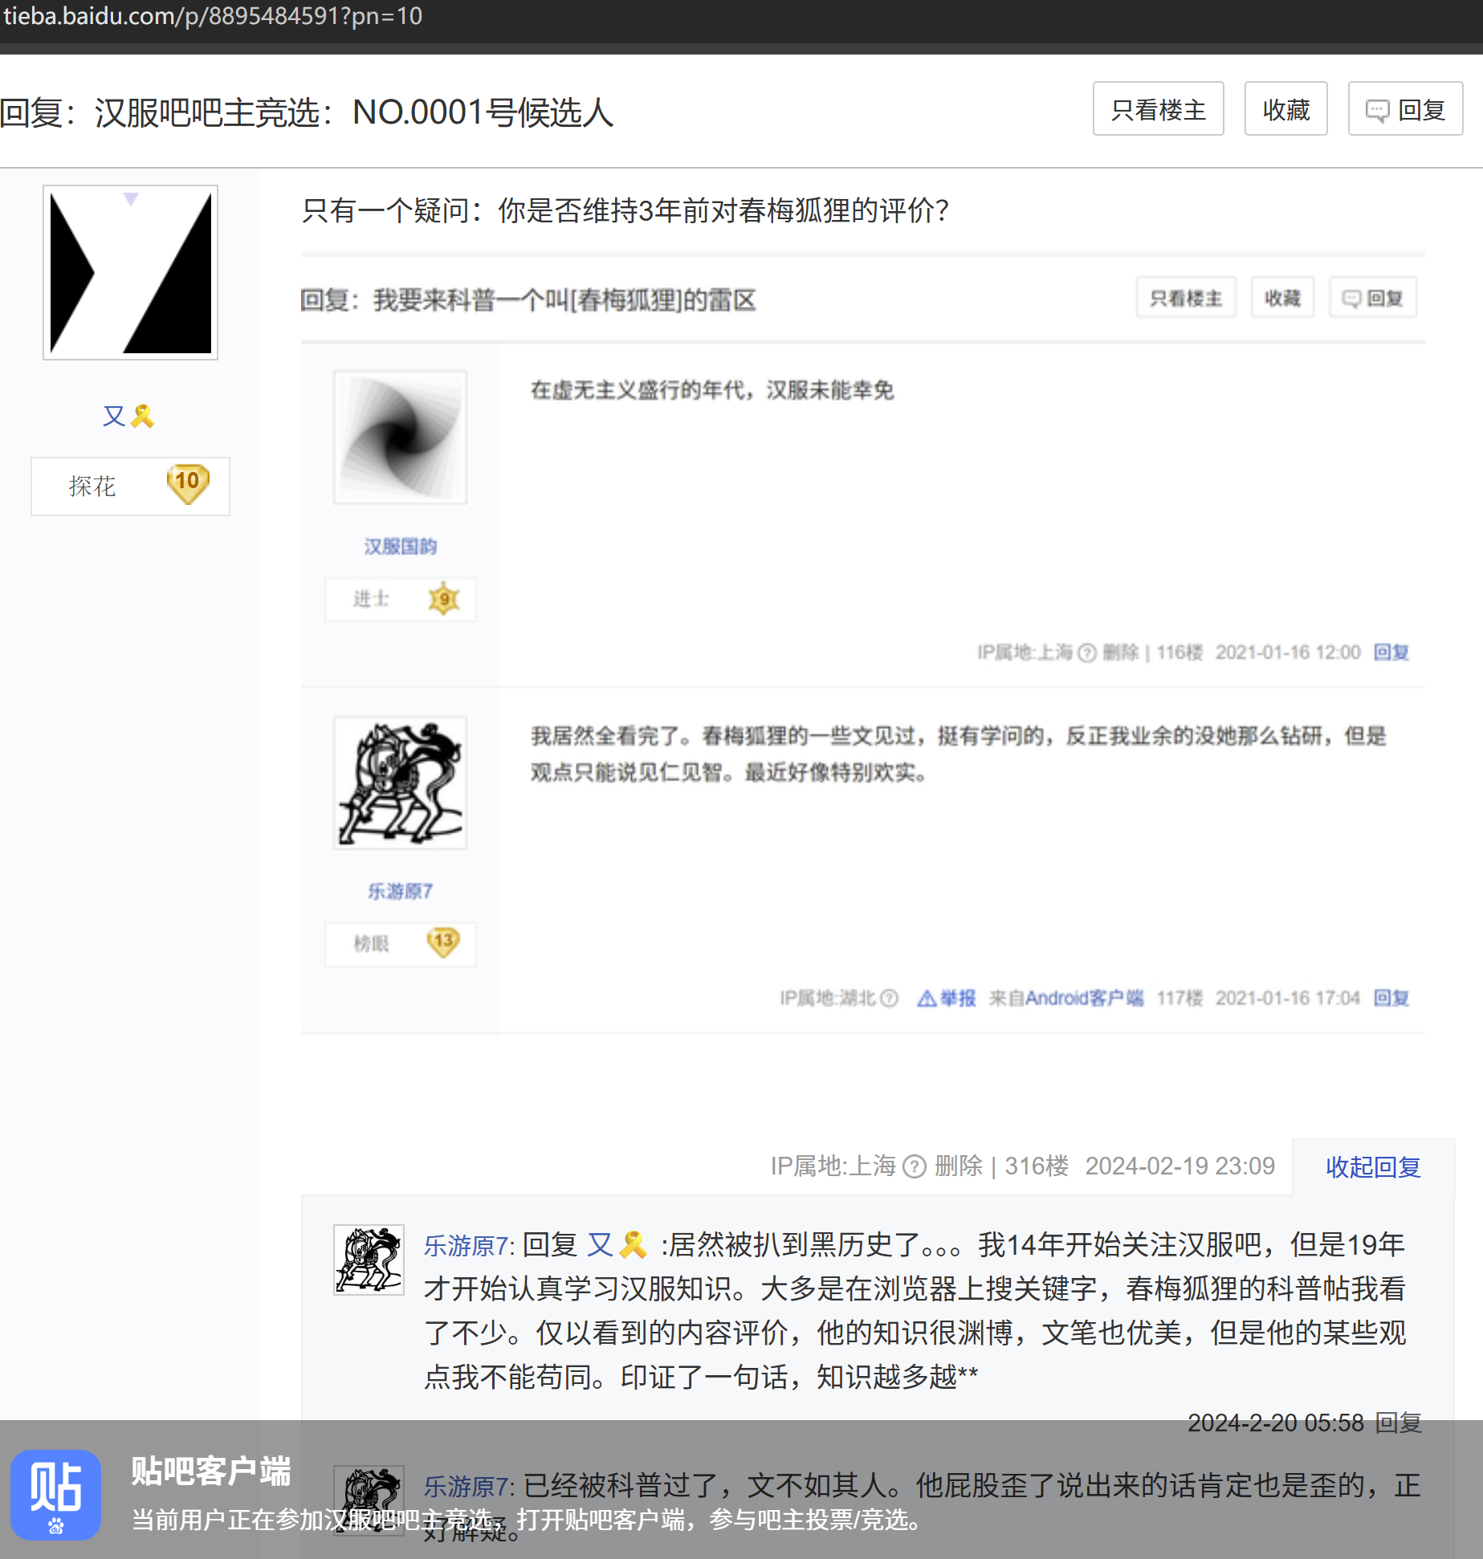The width and height of the screenshot is (1483, 1559).
Task: Click the 116楼 floor number in the quoted post
Action: pos(1179,653)
